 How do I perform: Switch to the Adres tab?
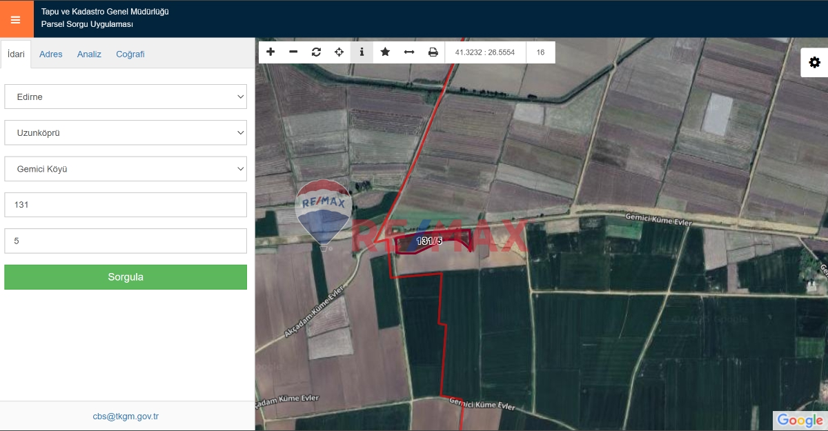pyautogui.click(x=50, y=54)
